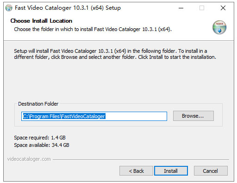Click the window title text in title bar
Image resolution: width=237 pixels, height=183 pixels.
pyautogui.click(x=68, y=8)
